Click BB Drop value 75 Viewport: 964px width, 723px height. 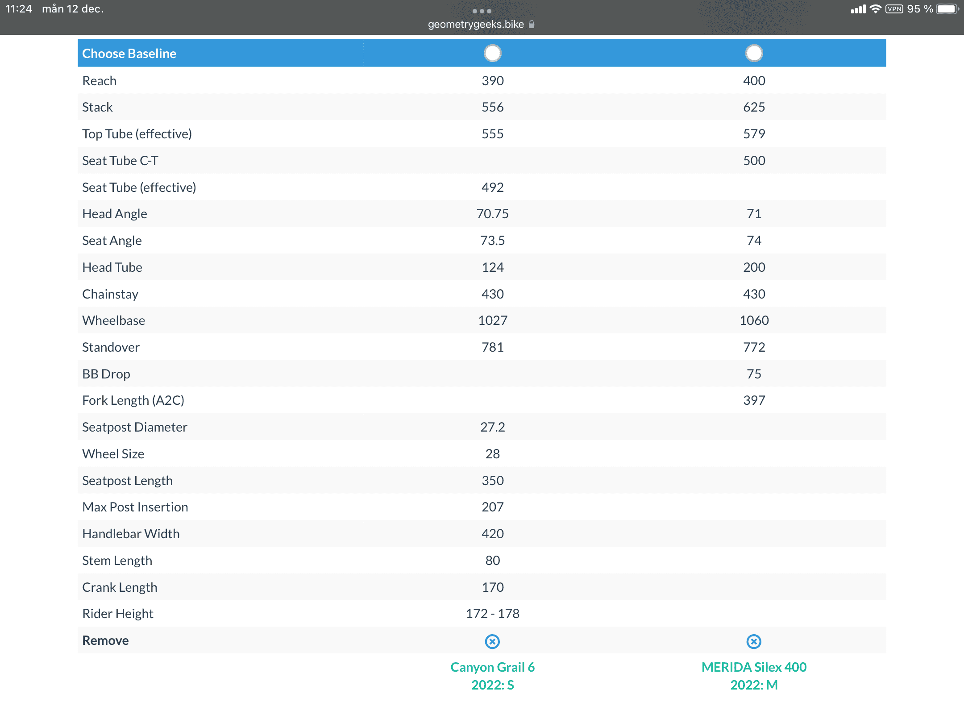tap(754, 374)
